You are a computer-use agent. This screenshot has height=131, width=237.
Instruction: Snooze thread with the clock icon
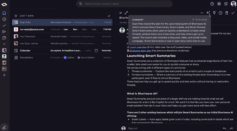(x=220, y=13)
